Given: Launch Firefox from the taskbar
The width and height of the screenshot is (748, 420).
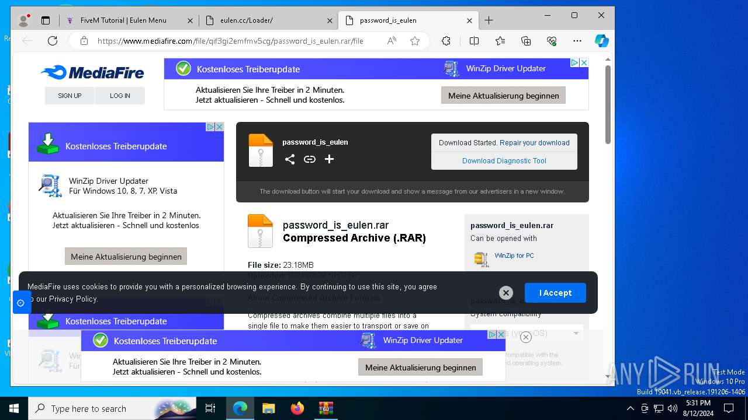Looking at the screenshot, I should [297, 408].
